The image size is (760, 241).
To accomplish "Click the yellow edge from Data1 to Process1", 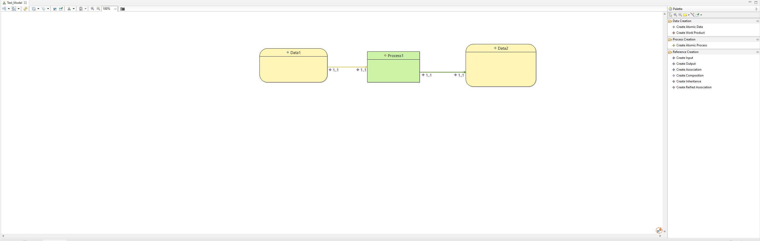I will pos(347,67).
